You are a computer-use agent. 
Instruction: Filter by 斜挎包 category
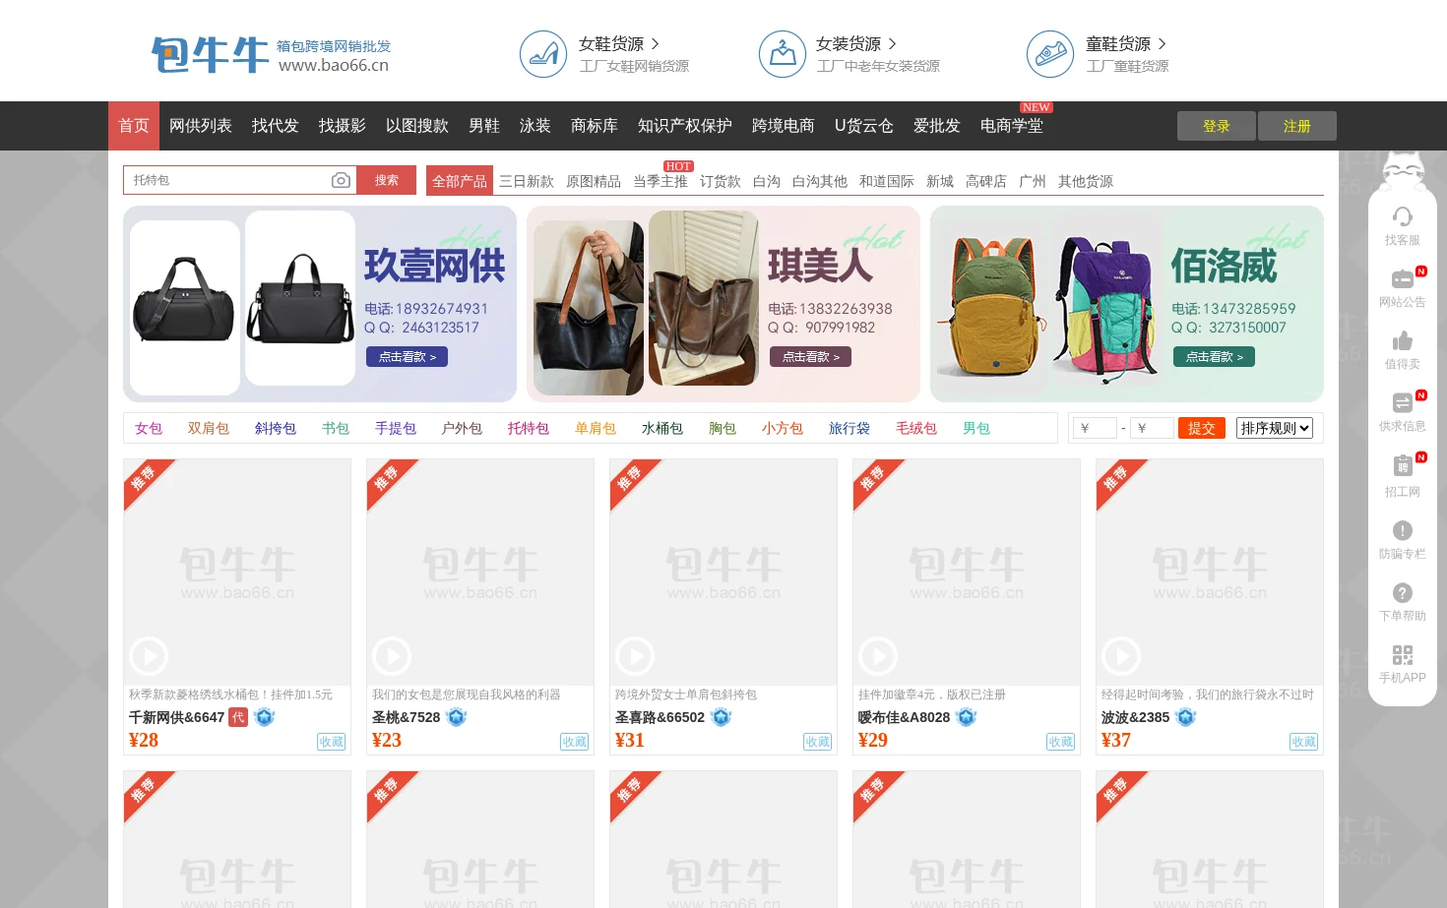(x=276, y=428)
